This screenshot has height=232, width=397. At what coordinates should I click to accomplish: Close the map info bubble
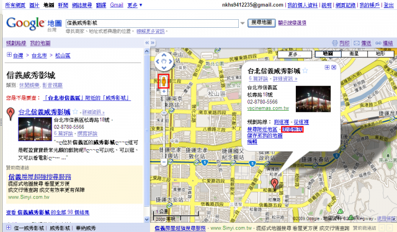[334, 67]
